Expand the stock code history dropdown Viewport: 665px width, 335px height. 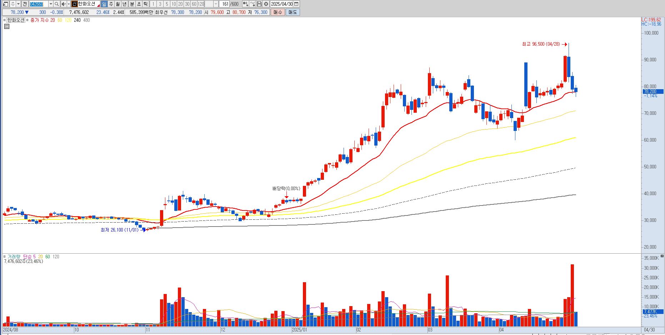[x=51, y=4]
